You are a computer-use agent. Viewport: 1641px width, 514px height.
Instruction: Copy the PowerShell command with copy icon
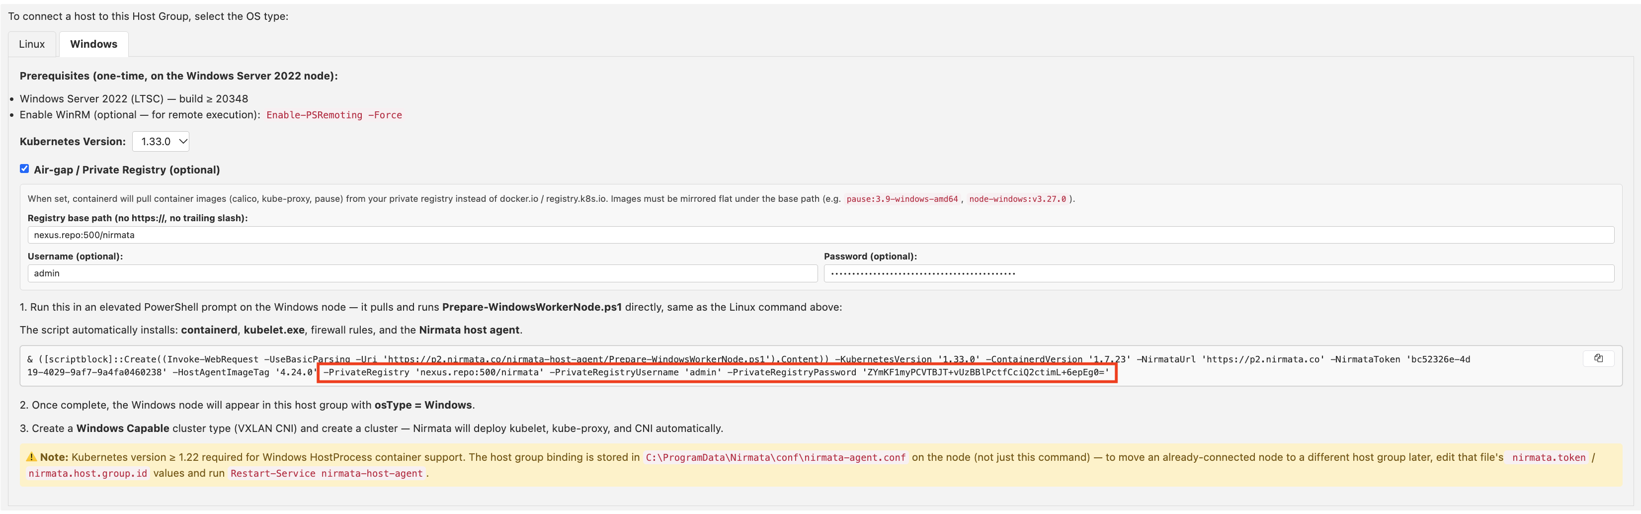pos(1598,358)
